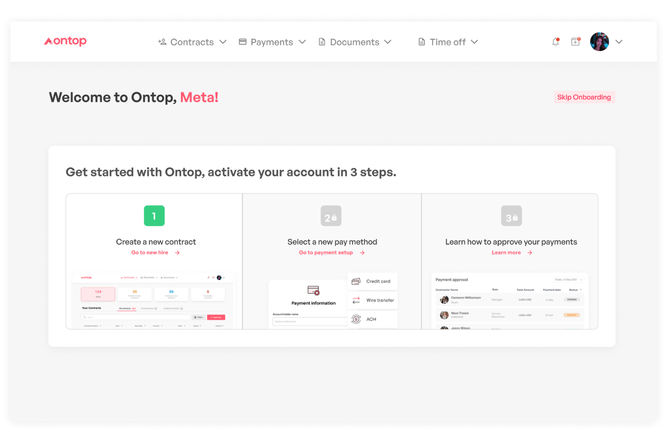This screenshot has height=444, width=667.
Task: Open the Contracts menu
Action: 192,42
